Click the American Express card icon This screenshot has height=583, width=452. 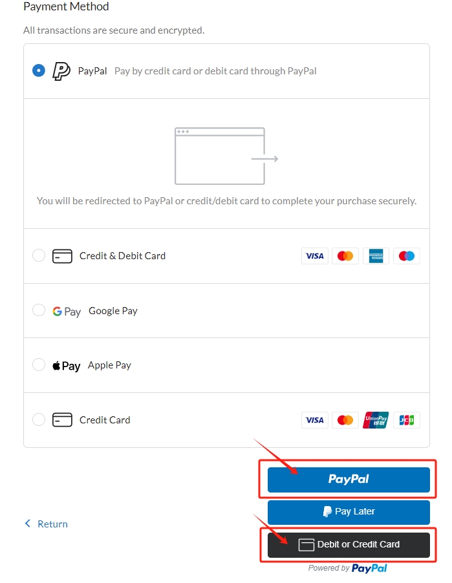376,256
